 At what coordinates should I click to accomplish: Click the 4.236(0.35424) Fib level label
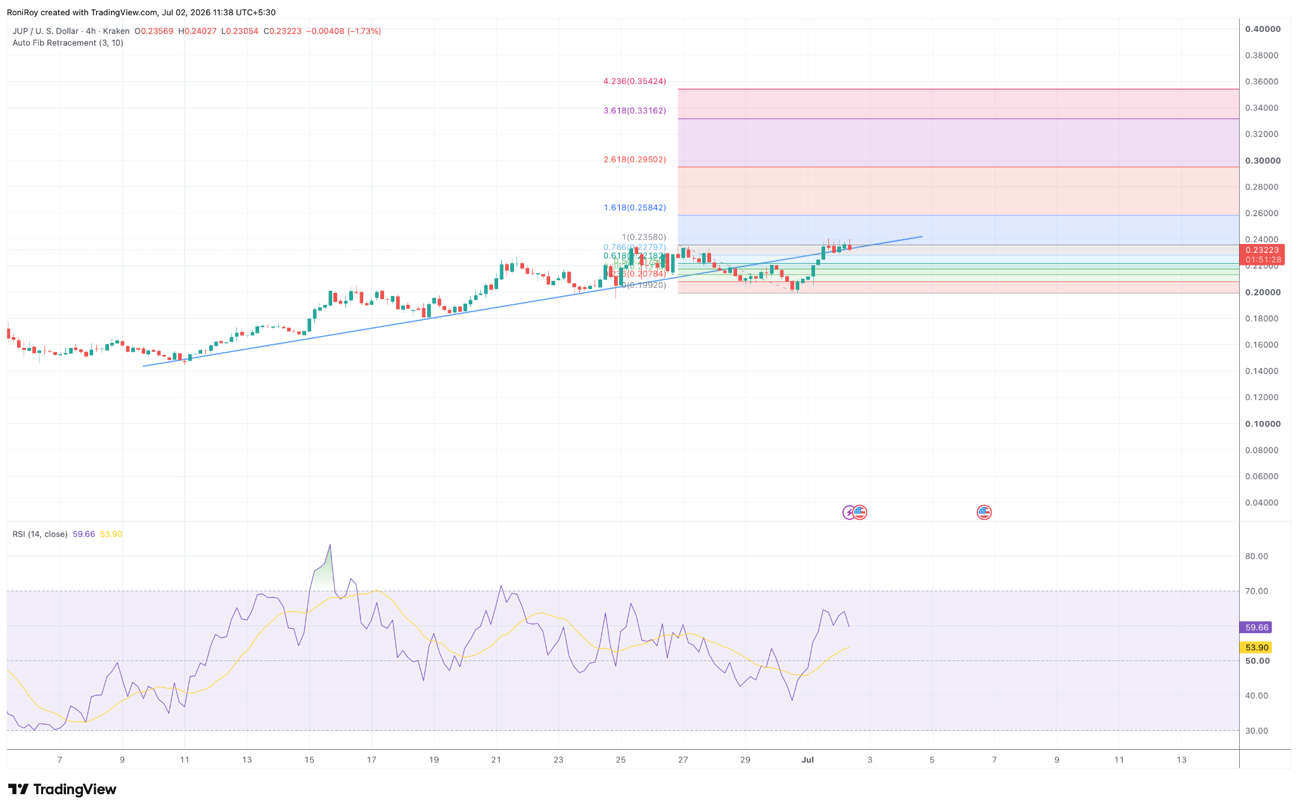pos(634,81)
